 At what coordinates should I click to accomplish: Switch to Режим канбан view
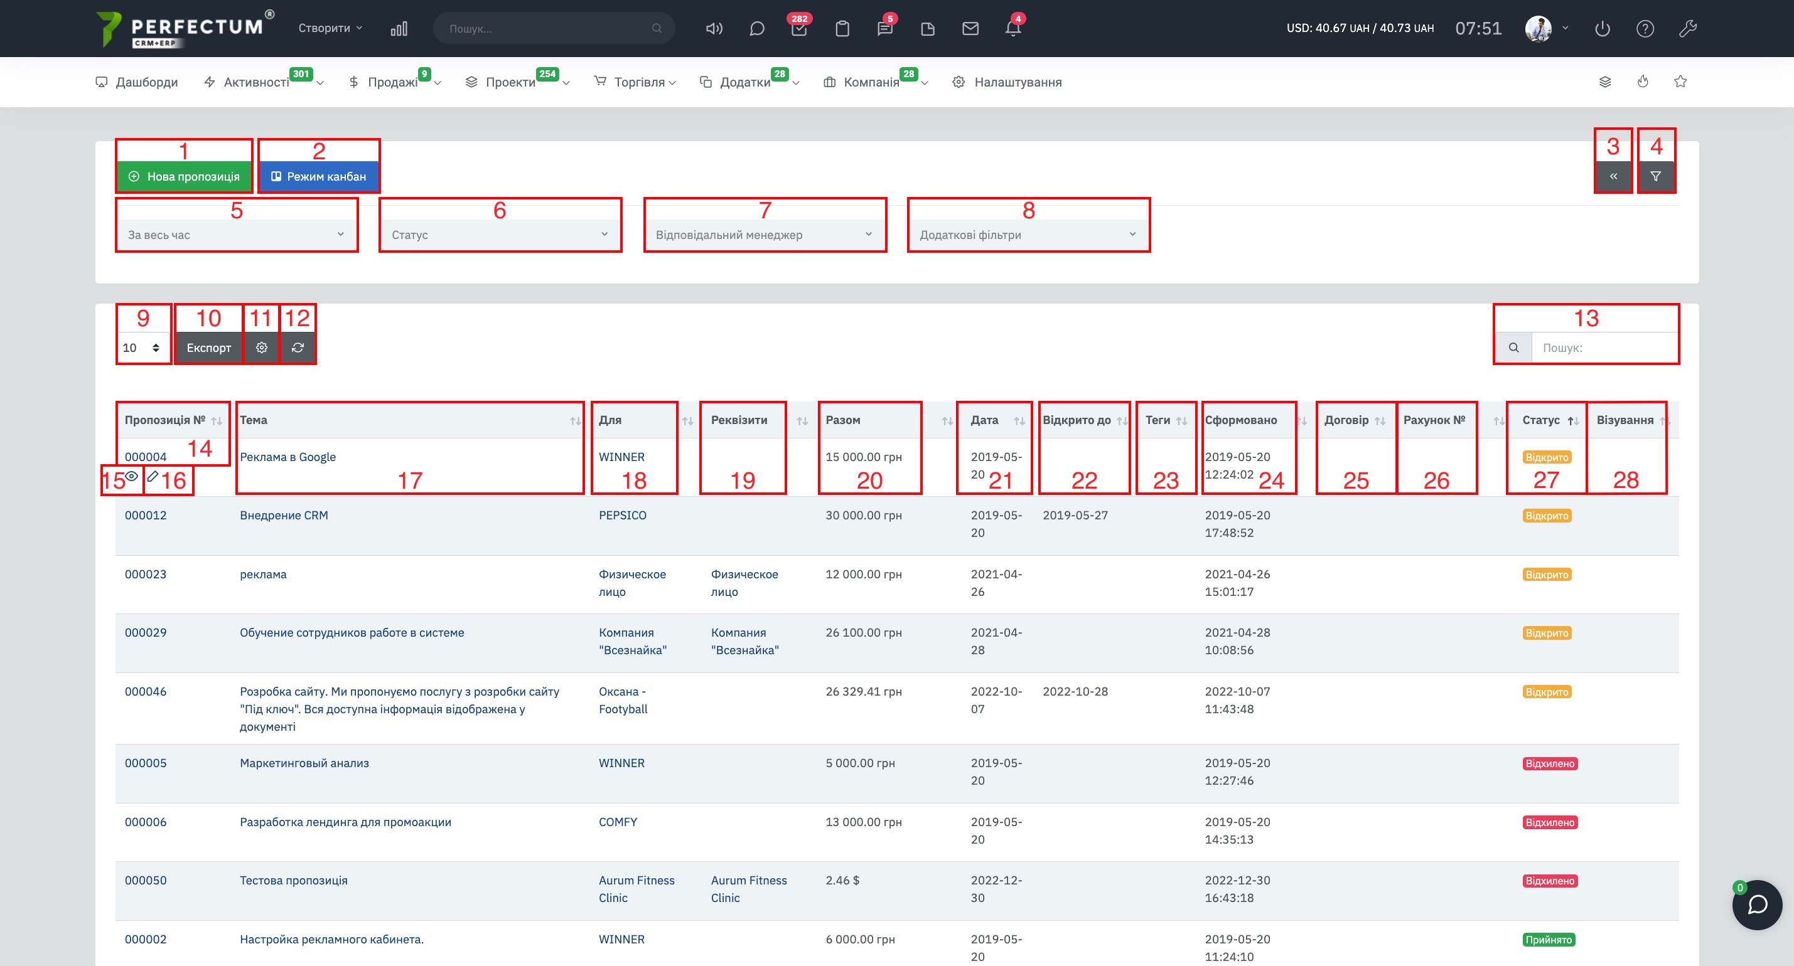[x=318, y=176]
